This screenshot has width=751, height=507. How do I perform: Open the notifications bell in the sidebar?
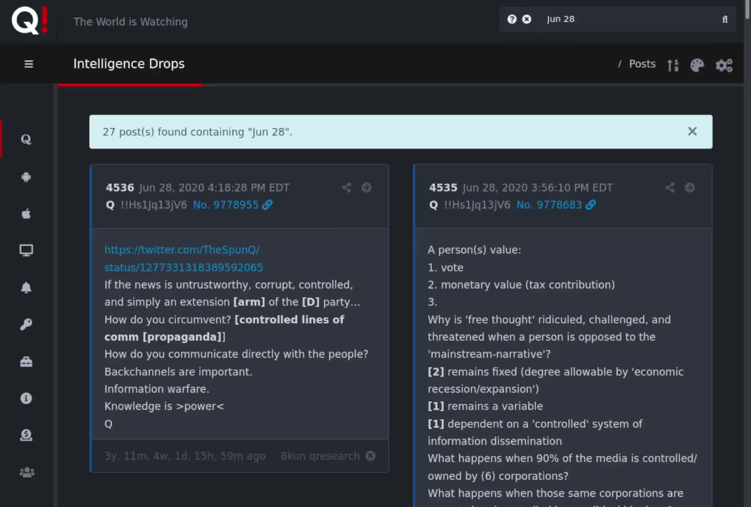(26, 287)
